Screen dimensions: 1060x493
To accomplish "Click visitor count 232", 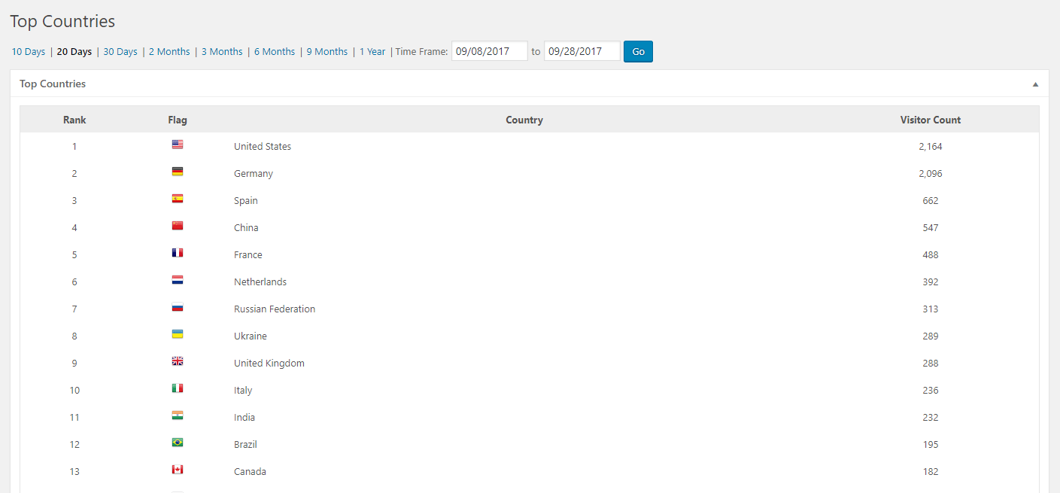I will (931, 418).
